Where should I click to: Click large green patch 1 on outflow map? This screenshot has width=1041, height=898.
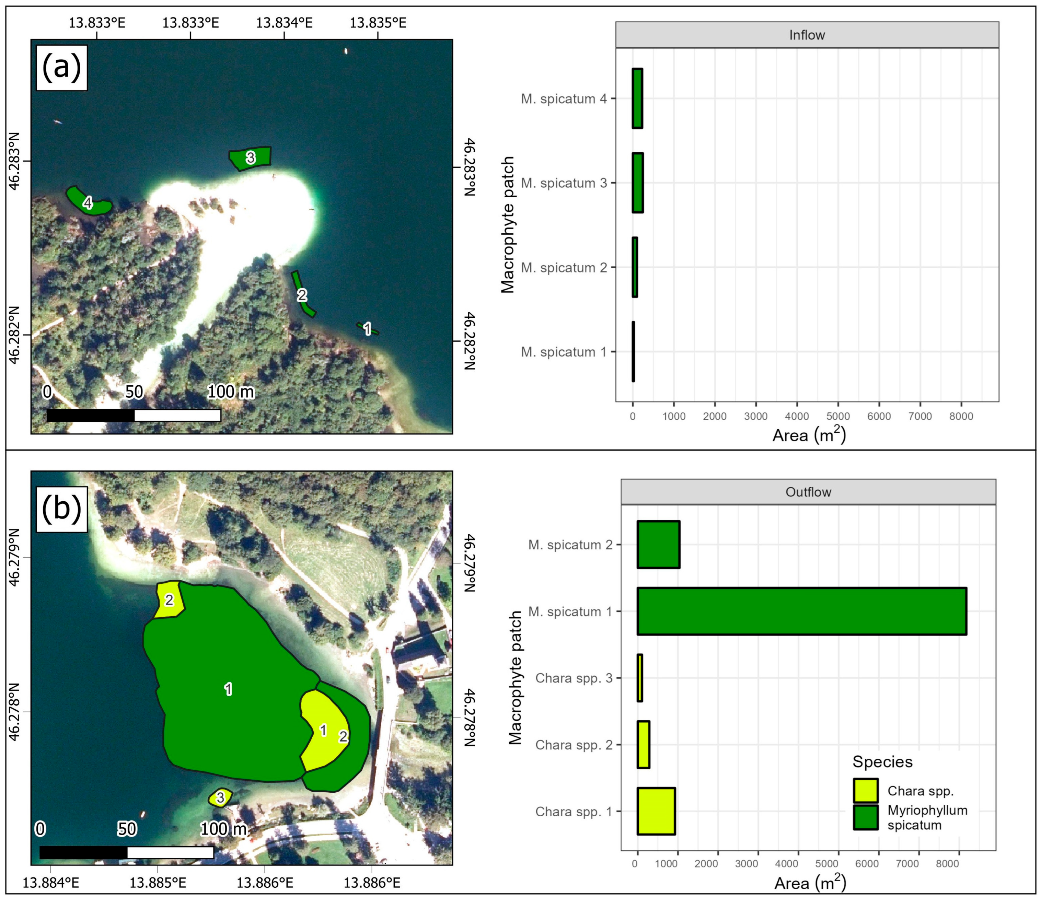pyautogui.click(x=228, y=689)
